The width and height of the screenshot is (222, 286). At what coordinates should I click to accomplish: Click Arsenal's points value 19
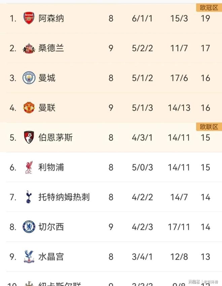coord(205,18)
